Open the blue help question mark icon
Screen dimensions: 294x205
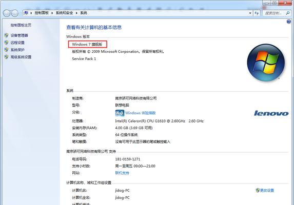[x=289, y=22]
